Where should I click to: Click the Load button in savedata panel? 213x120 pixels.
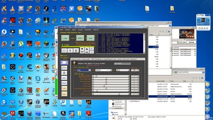click(65, 38)
